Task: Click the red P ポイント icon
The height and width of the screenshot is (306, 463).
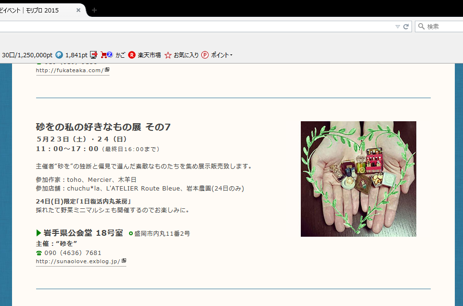Action: (x=205, y=55)
